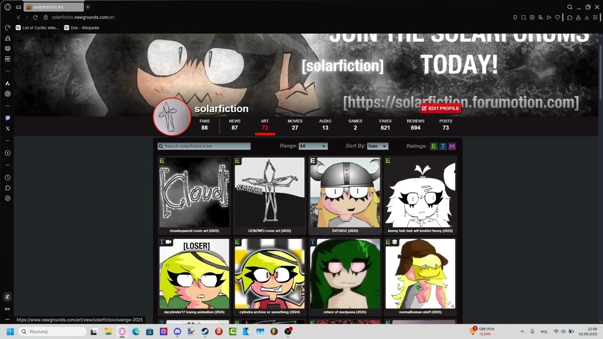Go back to the previous page

tap(18, 17)
